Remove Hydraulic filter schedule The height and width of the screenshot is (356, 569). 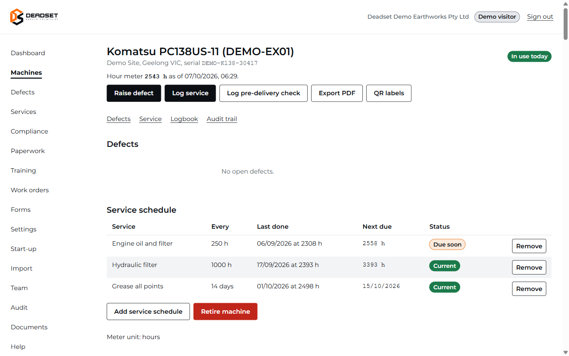coord(529,267)
